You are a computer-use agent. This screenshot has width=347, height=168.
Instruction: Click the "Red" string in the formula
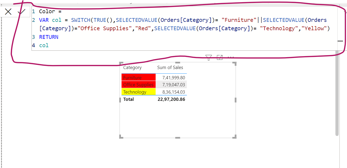point(143,29)
